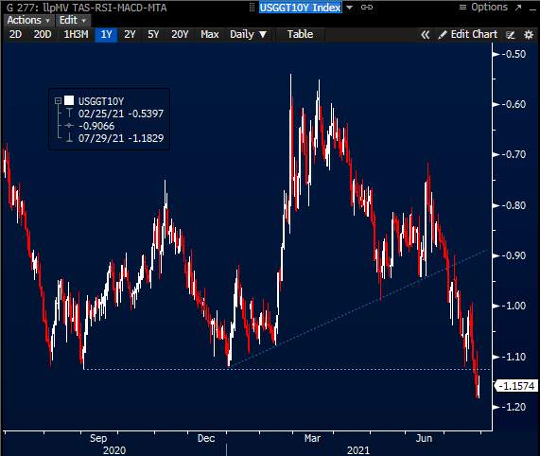Select the 20D time range

coord(43,34)
